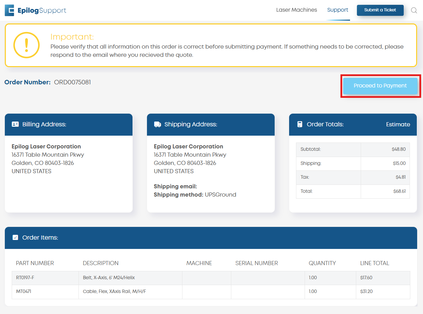Screen dimensions: 423x314
Task: Click the calculator icon beside Order Totals
Action: coord(299,124)
